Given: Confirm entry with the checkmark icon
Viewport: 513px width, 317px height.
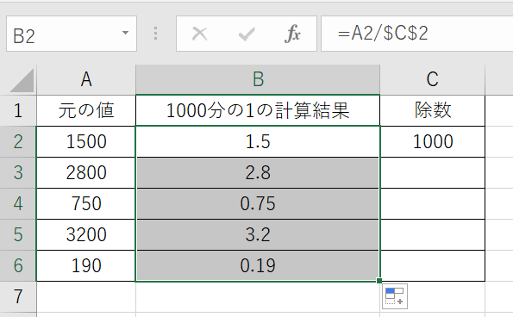Looking at the screenshot, I should pyautogui.click(x=247, y=34).
